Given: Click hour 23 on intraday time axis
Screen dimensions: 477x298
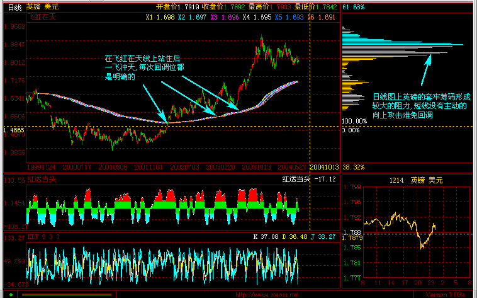Looking at the screenshot, I should [431, 283].
